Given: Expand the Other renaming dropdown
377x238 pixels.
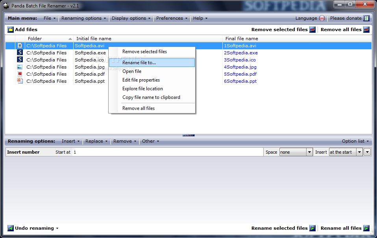Looking at the screenshot, I should point(150,141).
